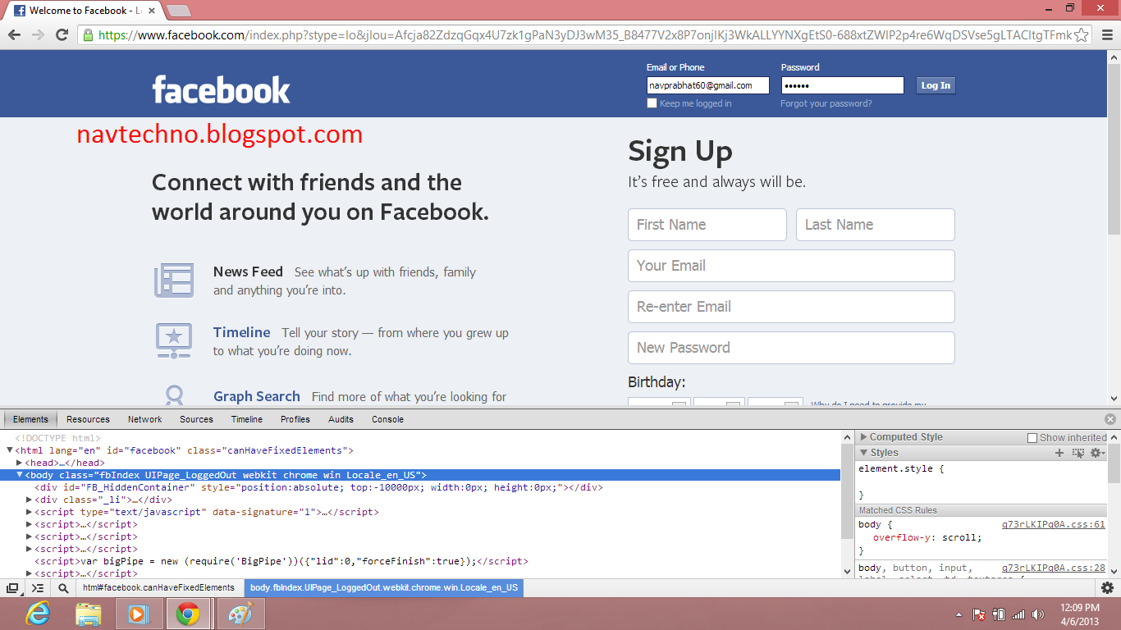This screenshot has width=1121, height=630.
Task: Collapse the body element node
Action: click(20, 475)
